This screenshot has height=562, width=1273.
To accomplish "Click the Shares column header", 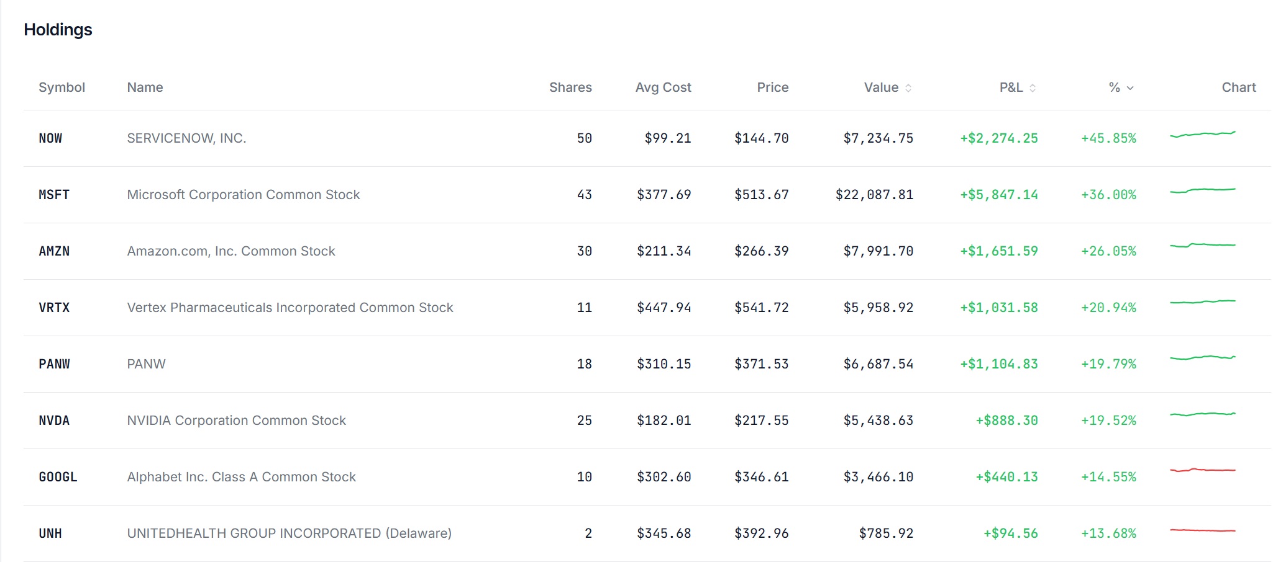I will coord(570,87).
